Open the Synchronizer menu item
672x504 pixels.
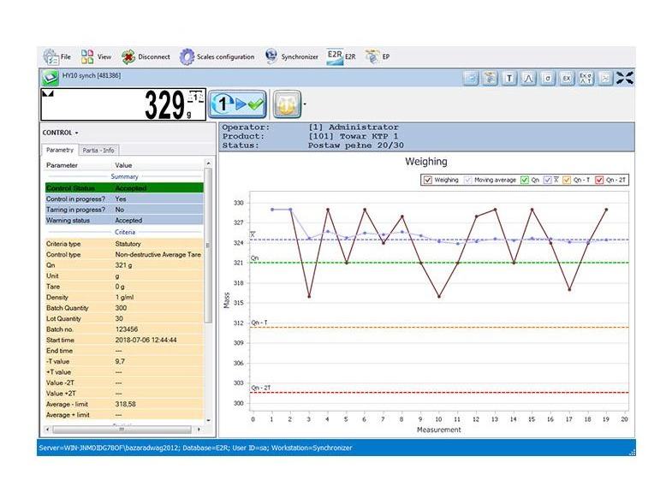291,56
